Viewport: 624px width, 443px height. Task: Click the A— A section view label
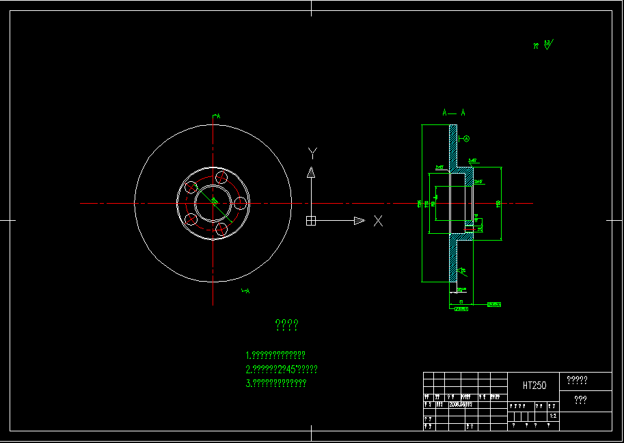point(454,113)
